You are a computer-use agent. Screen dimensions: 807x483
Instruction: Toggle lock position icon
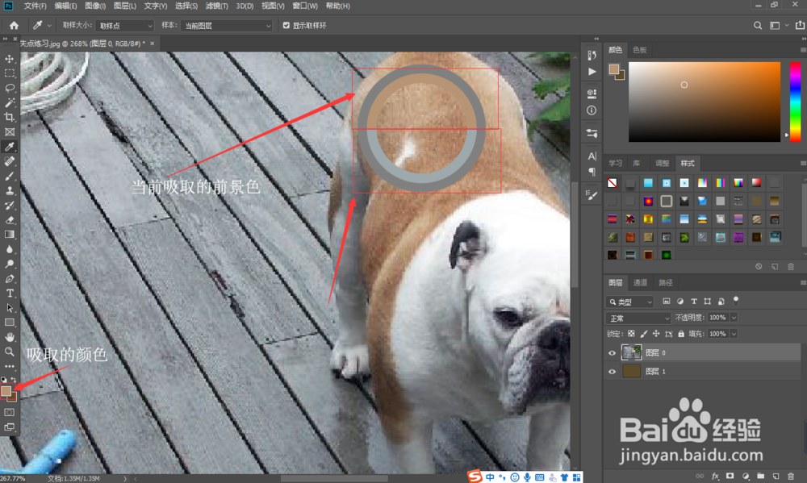[x=656, y=334]
